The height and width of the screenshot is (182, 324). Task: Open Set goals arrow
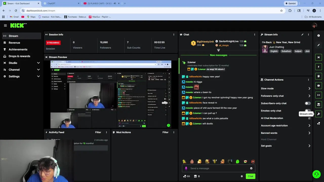pos(309,146)
